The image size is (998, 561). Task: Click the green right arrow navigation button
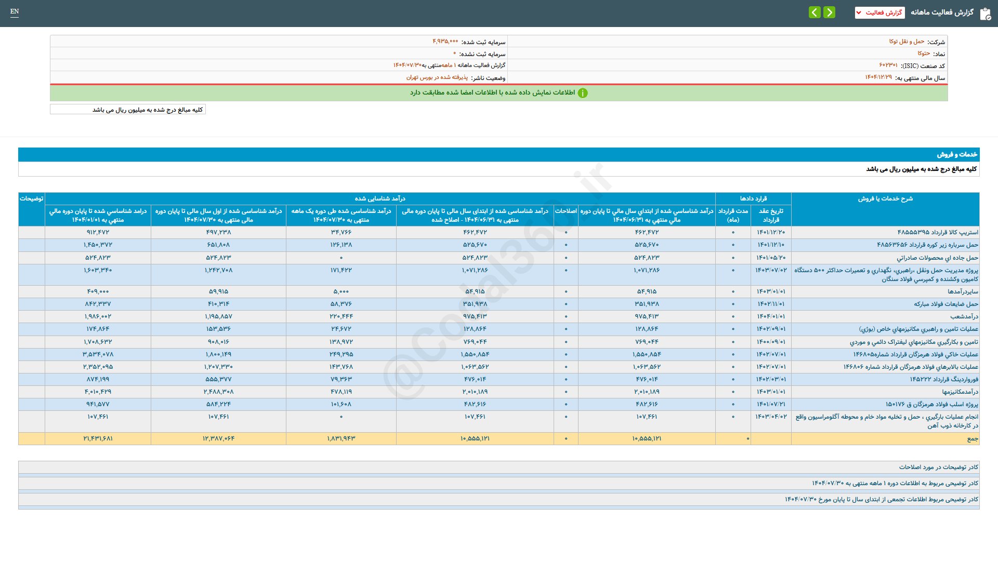click(x=830, y=12)
